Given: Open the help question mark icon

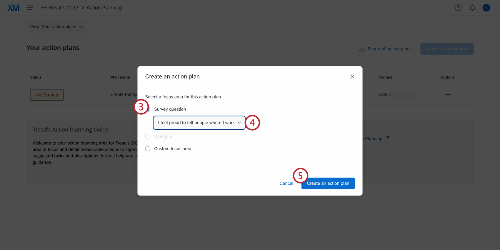Looking at the screenshot, I should pyautogui.click(x=458, y=8).
